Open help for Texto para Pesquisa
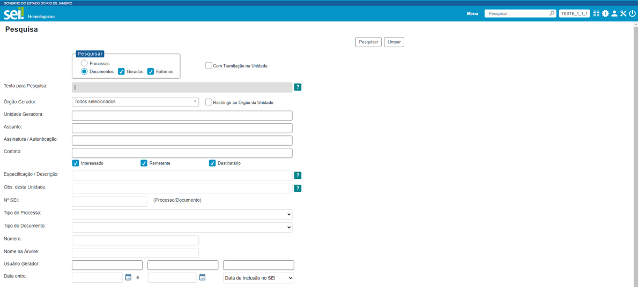Image resolution: width=638 pixels, height=287 pixels. (298, 87)
